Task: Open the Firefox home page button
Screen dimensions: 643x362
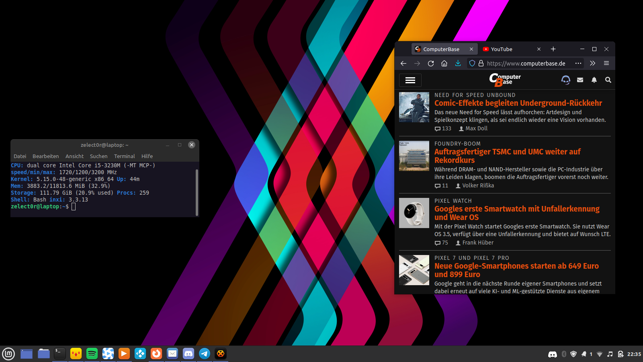Action: point(444,63)
